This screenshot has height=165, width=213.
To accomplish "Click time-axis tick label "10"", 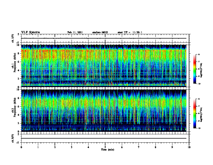I will (189, 147).
